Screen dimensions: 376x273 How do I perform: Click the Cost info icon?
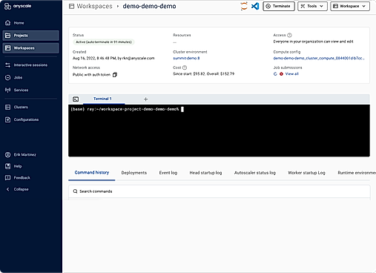[x=185, y=68]
